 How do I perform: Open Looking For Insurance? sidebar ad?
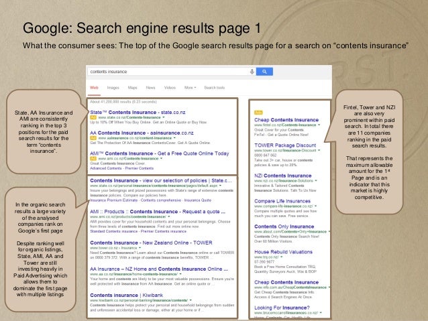282,308
